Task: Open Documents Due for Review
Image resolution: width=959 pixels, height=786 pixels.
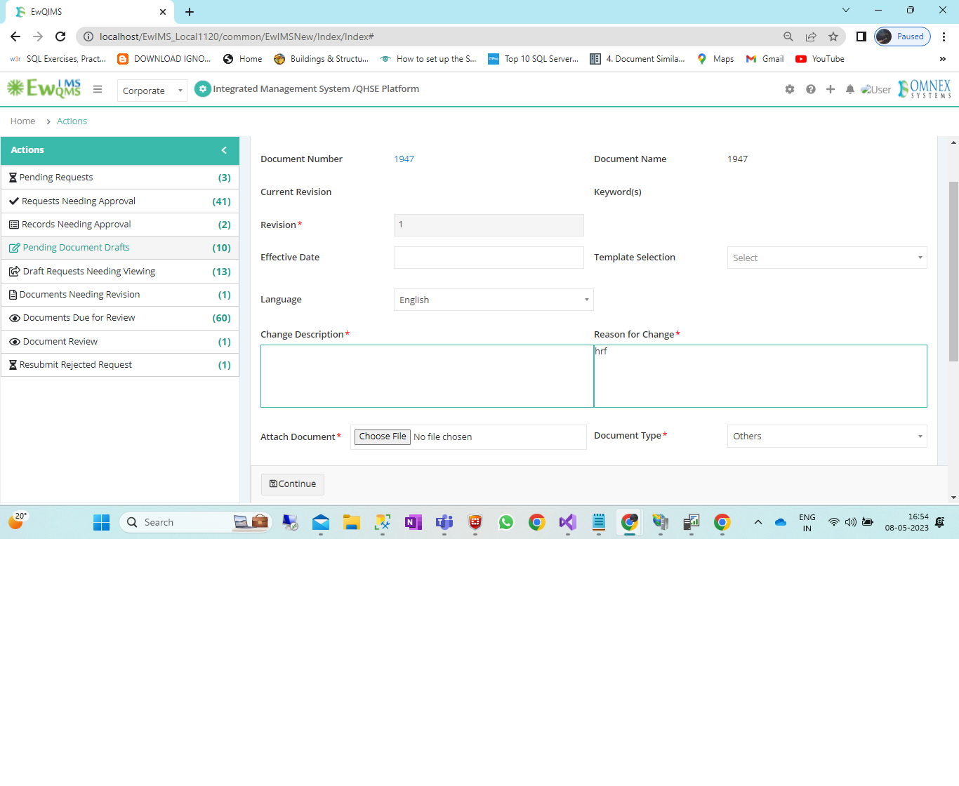Action: pyautogui.click(x=120, y=318)
